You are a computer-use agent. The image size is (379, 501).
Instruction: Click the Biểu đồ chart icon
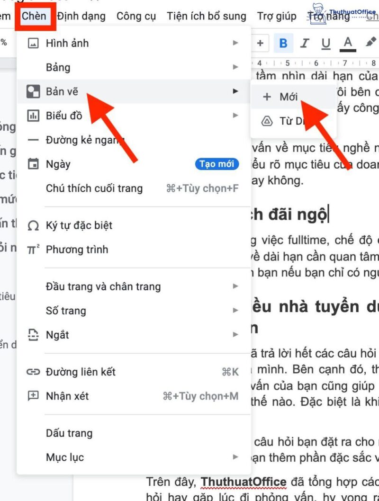pyautogui.click(x=33, y=115)
